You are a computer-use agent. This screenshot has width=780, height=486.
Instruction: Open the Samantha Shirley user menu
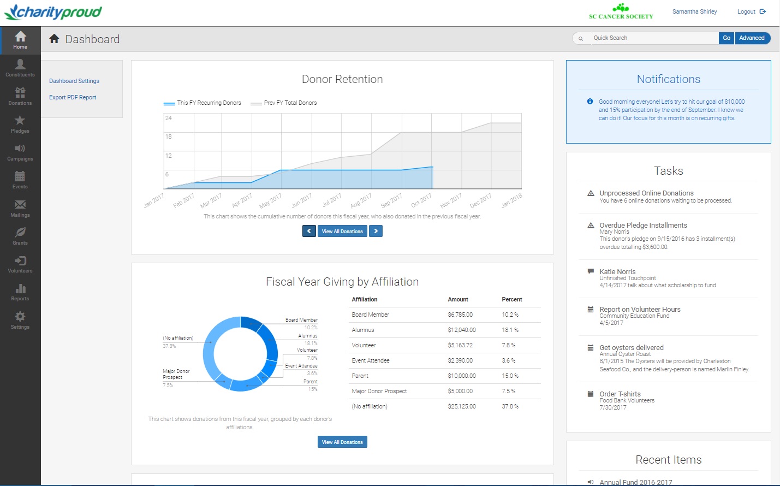coord(694,11)
